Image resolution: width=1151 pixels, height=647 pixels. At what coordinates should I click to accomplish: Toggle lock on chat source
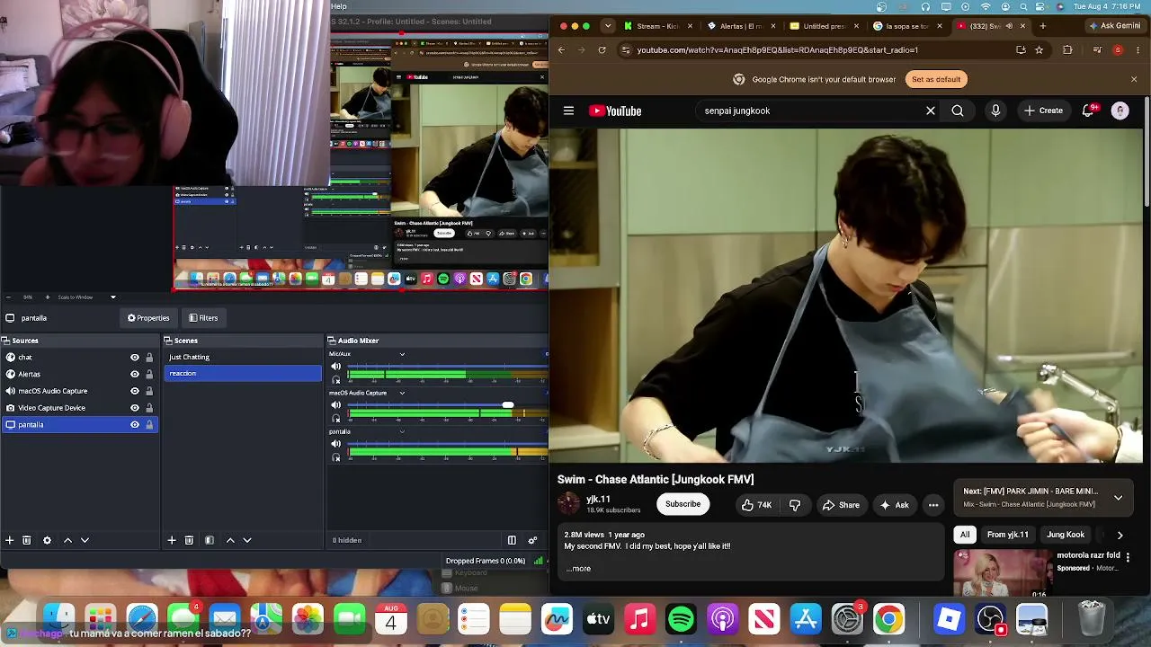point(149,358)
